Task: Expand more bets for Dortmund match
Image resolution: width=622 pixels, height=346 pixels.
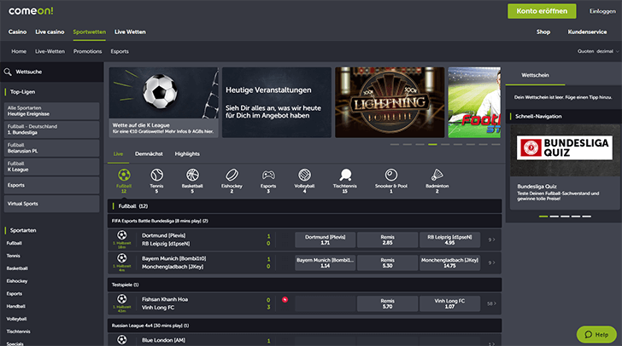Action: tap(491, 239)
